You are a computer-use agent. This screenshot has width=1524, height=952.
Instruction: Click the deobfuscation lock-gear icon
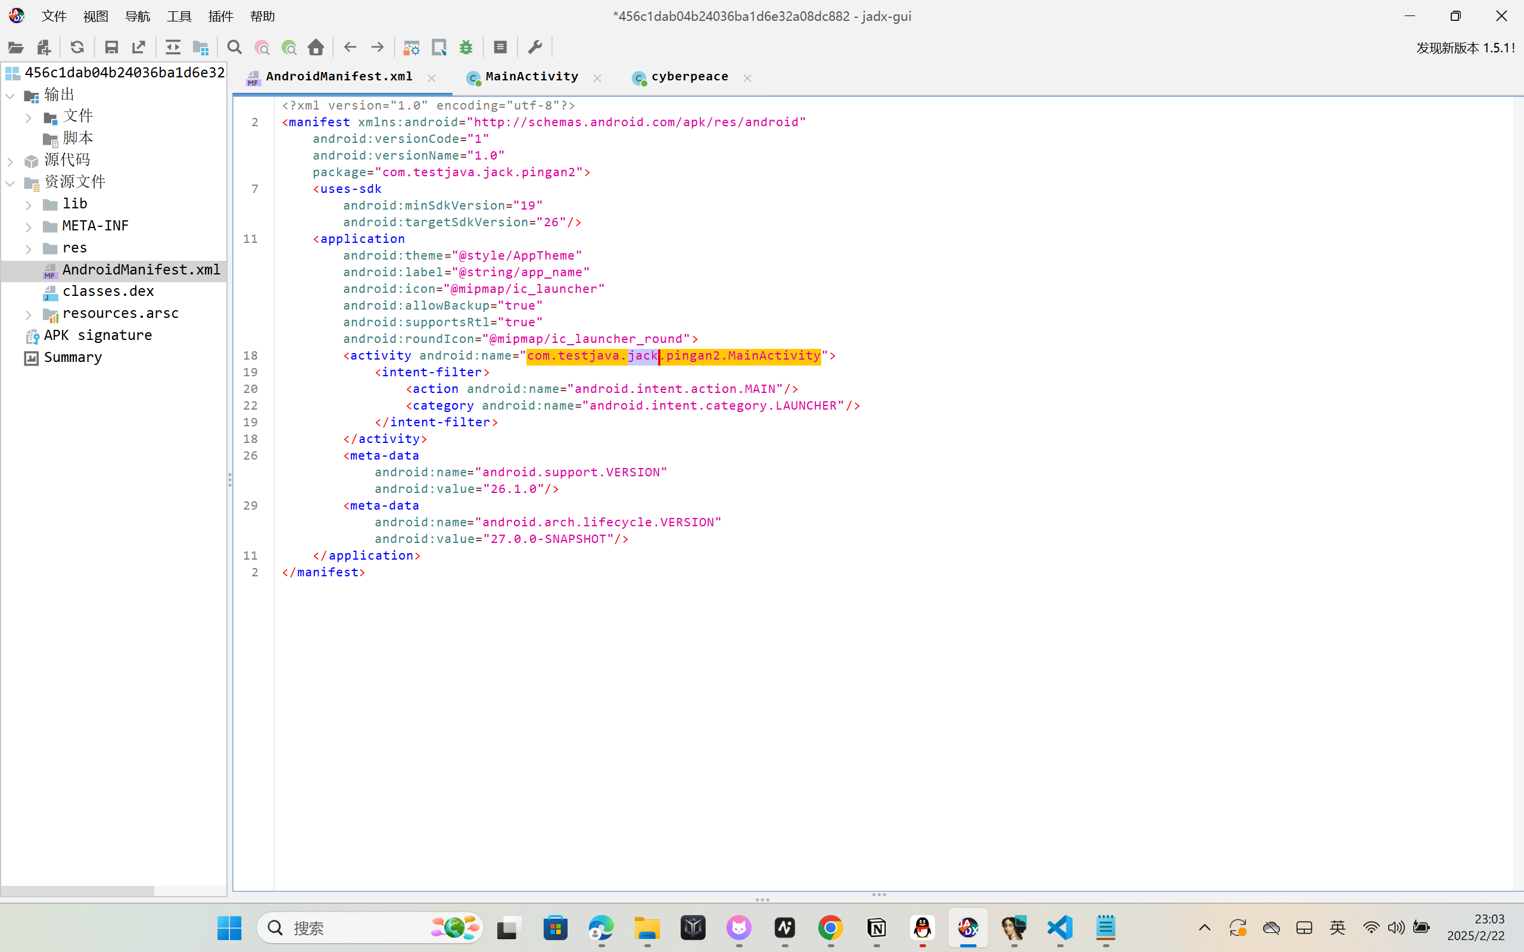(x=412, y=47)
